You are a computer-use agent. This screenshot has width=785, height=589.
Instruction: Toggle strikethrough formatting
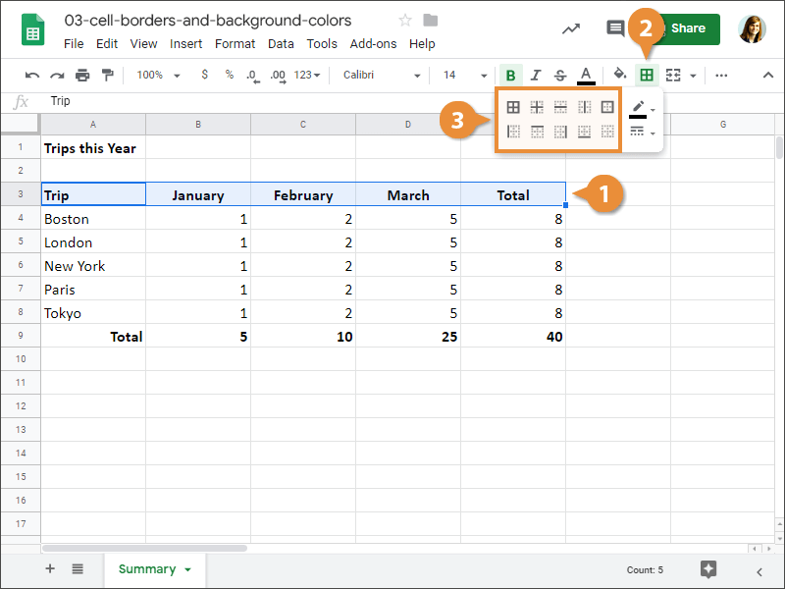[560, 76]
